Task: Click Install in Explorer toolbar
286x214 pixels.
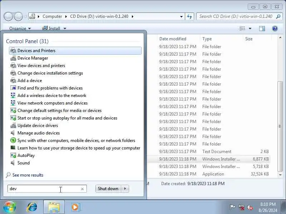Action: click(x=51, y=29)
